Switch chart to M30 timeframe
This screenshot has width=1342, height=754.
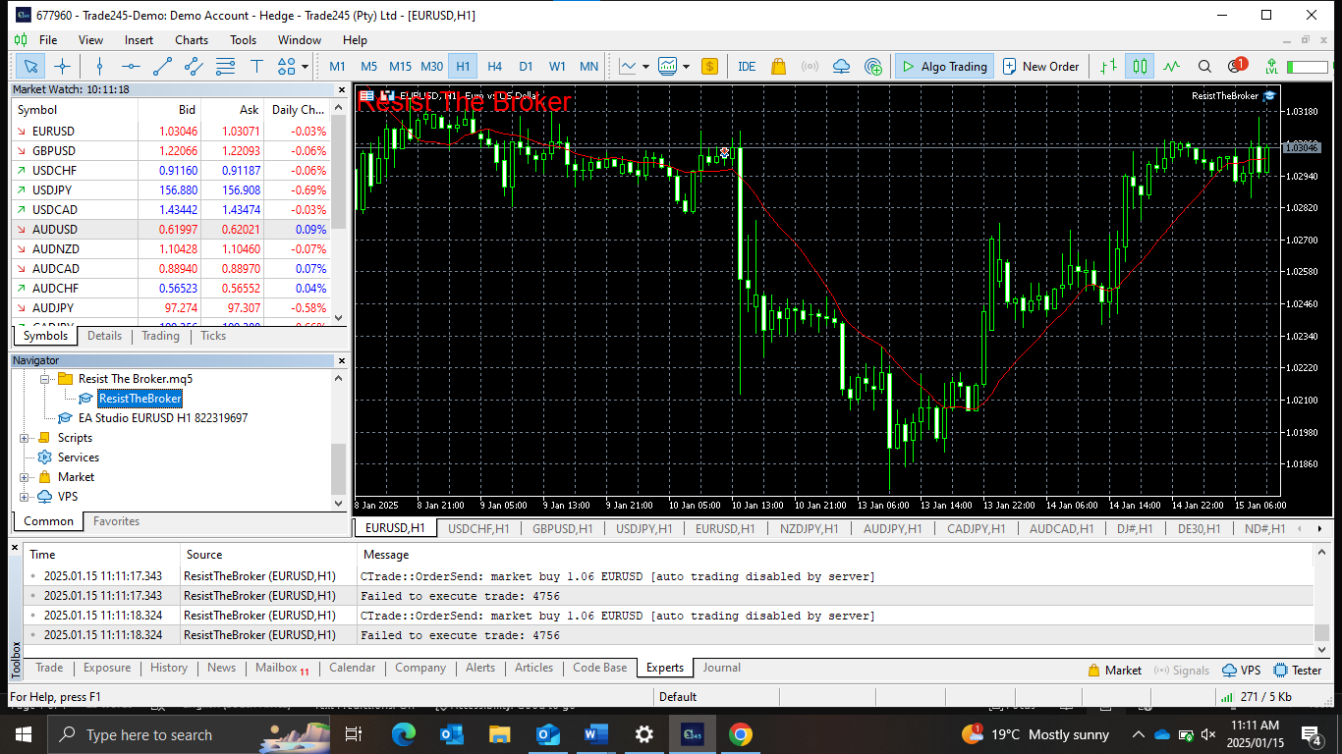(432, 67)
